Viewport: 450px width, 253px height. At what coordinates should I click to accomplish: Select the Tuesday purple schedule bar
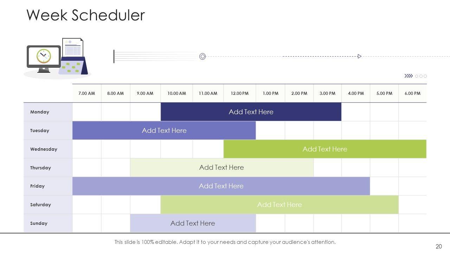pos(164,130)
